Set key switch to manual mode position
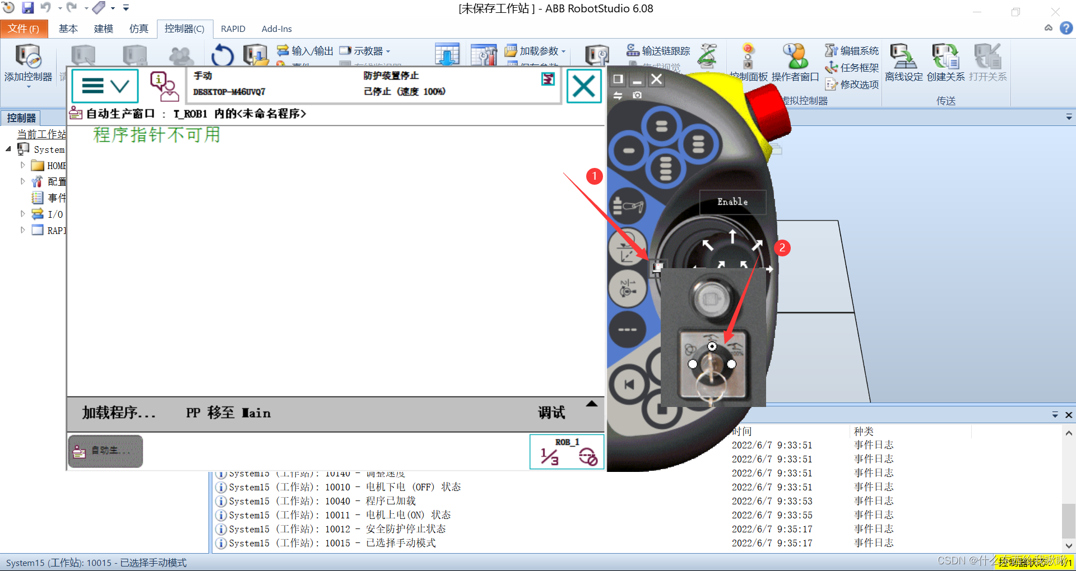This screenshot has height=571, width=1076. (712, 347)
